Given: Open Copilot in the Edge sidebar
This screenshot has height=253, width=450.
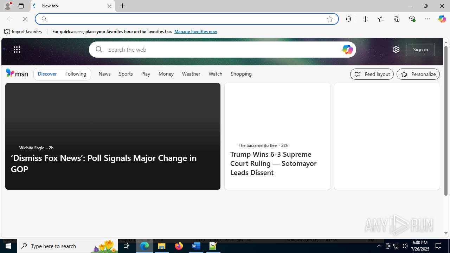Looking at the screenshot, I should tap(442, 19).
